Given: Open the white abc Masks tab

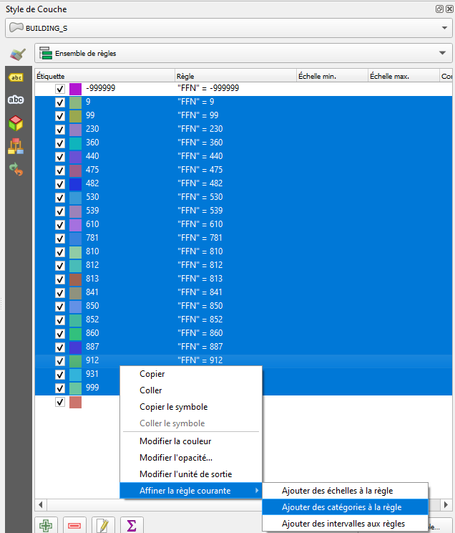Looking at the screenshot, I should (16, 100).
